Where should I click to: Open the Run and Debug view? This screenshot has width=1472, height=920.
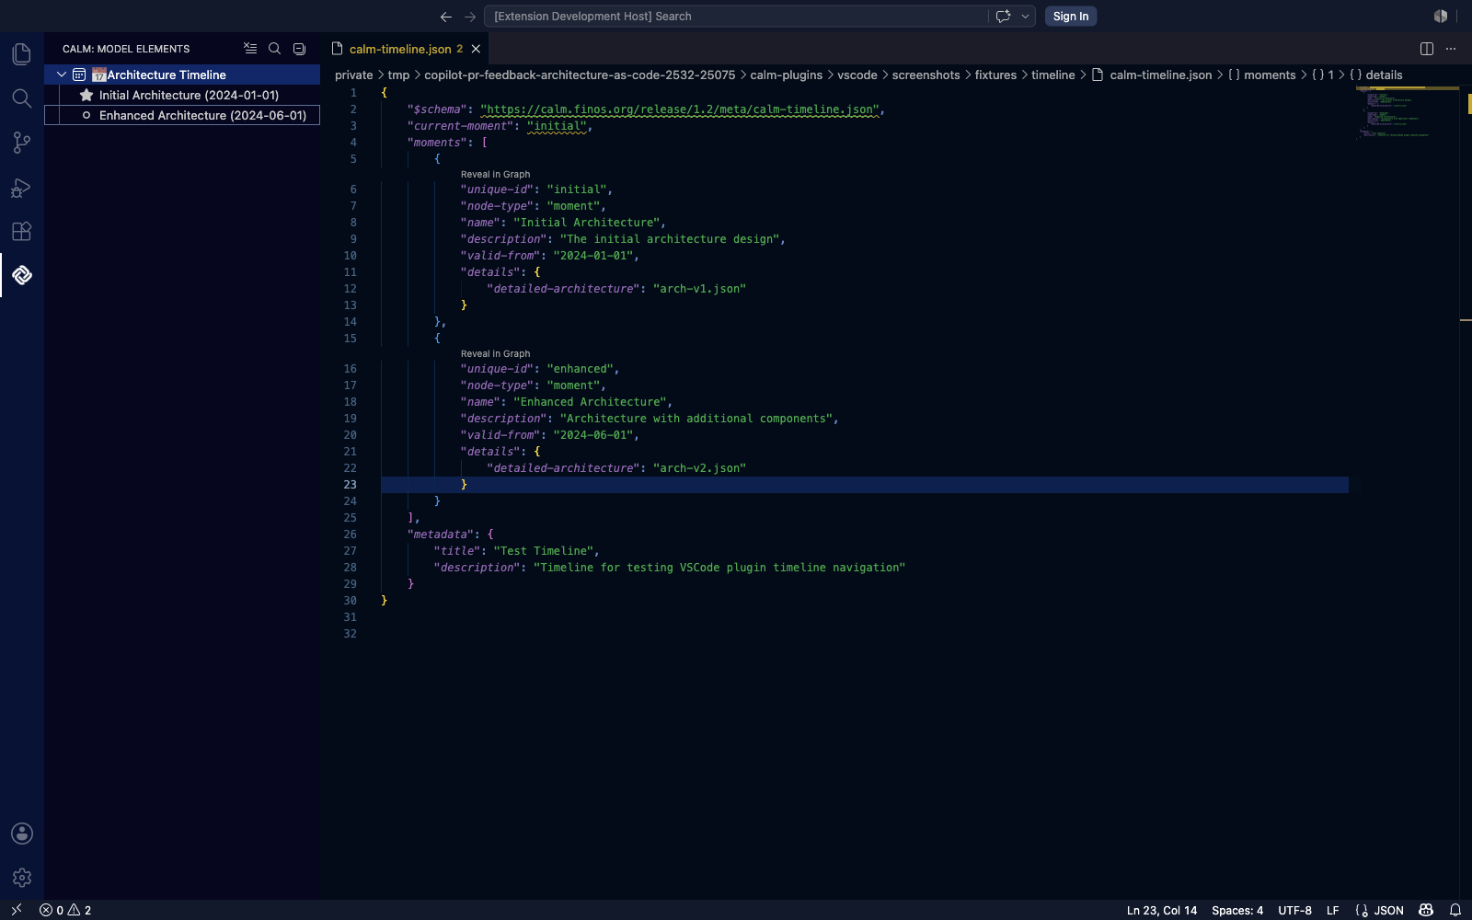tap(22, 188)
